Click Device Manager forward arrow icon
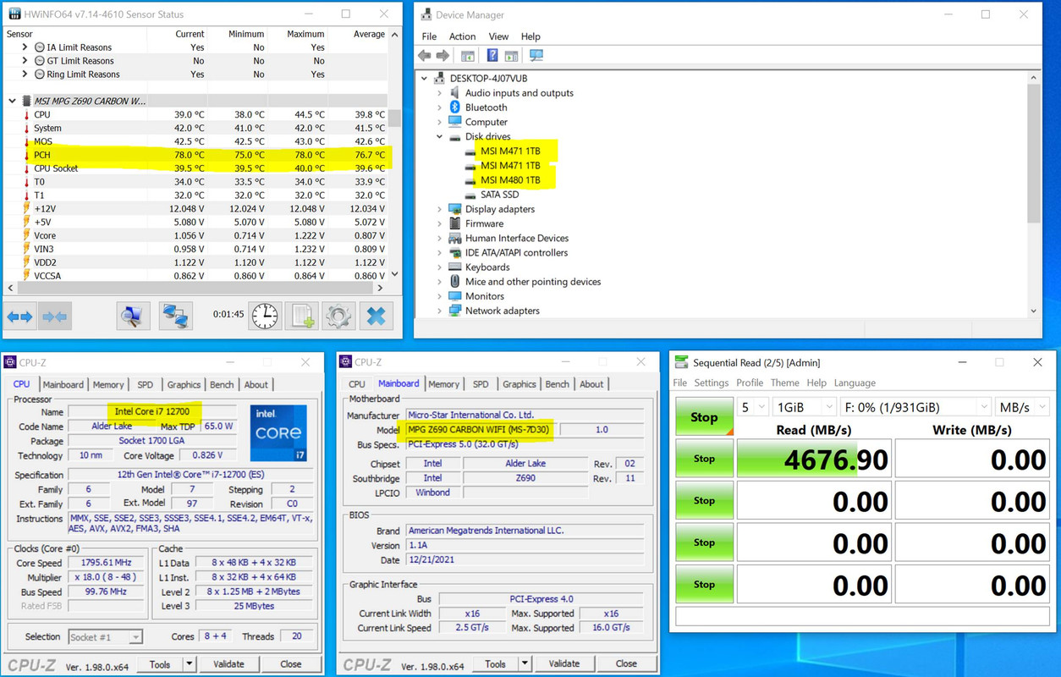 coord(443,56)
